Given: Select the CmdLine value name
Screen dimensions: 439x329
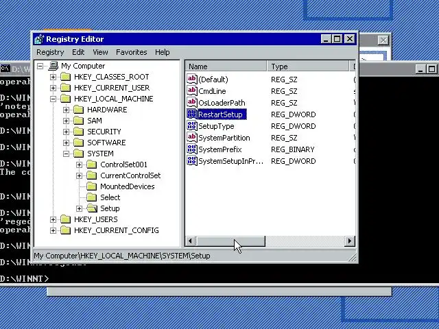Looking at the screenshot, I should 212,91.
